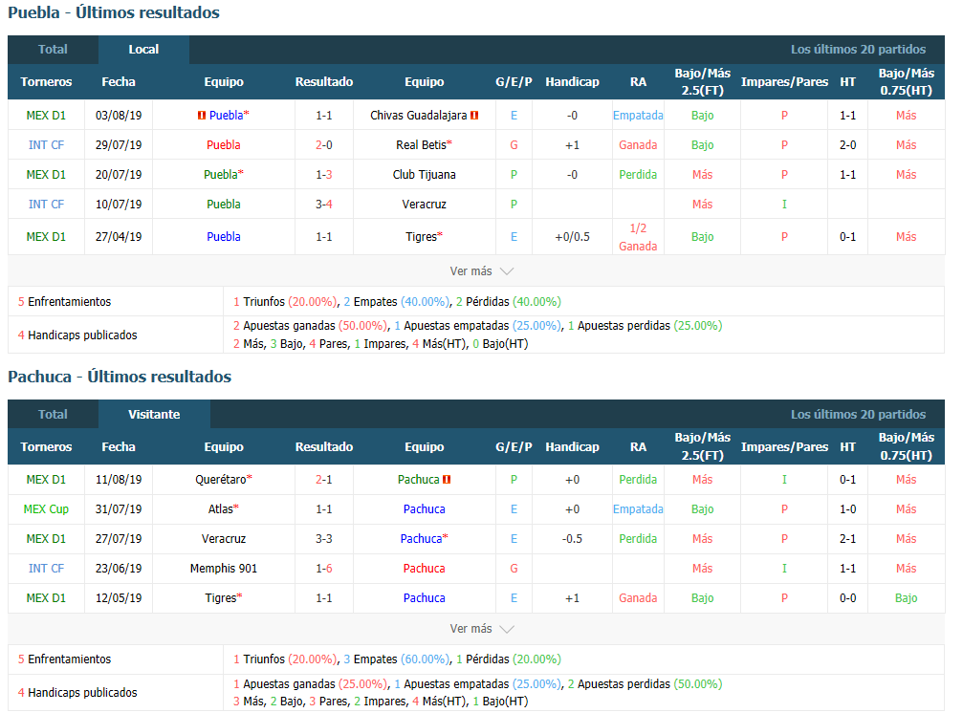Open the Real Betis team link
Screen dimensions: 963x713
(x=422, y=145)
